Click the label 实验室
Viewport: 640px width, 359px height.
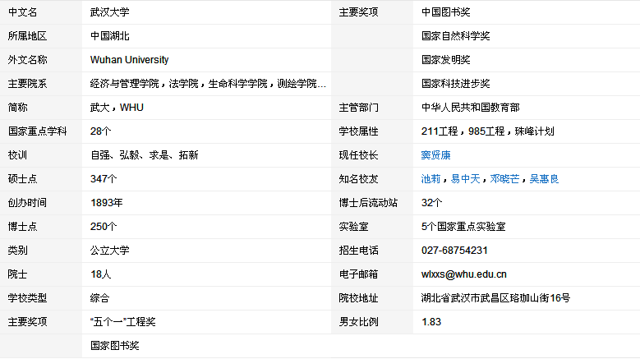[x=353, y=227]
